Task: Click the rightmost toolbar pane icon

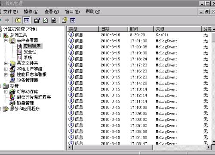Action: click(73, 20)
